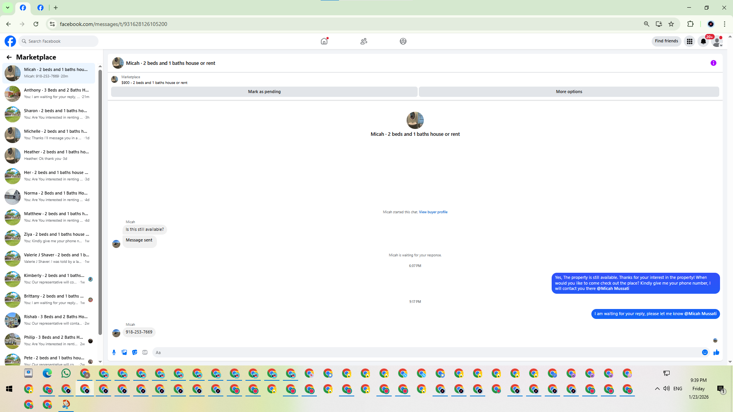Click More options button
The height and width of the screenshot is (412, 733).
pos(568,92)
